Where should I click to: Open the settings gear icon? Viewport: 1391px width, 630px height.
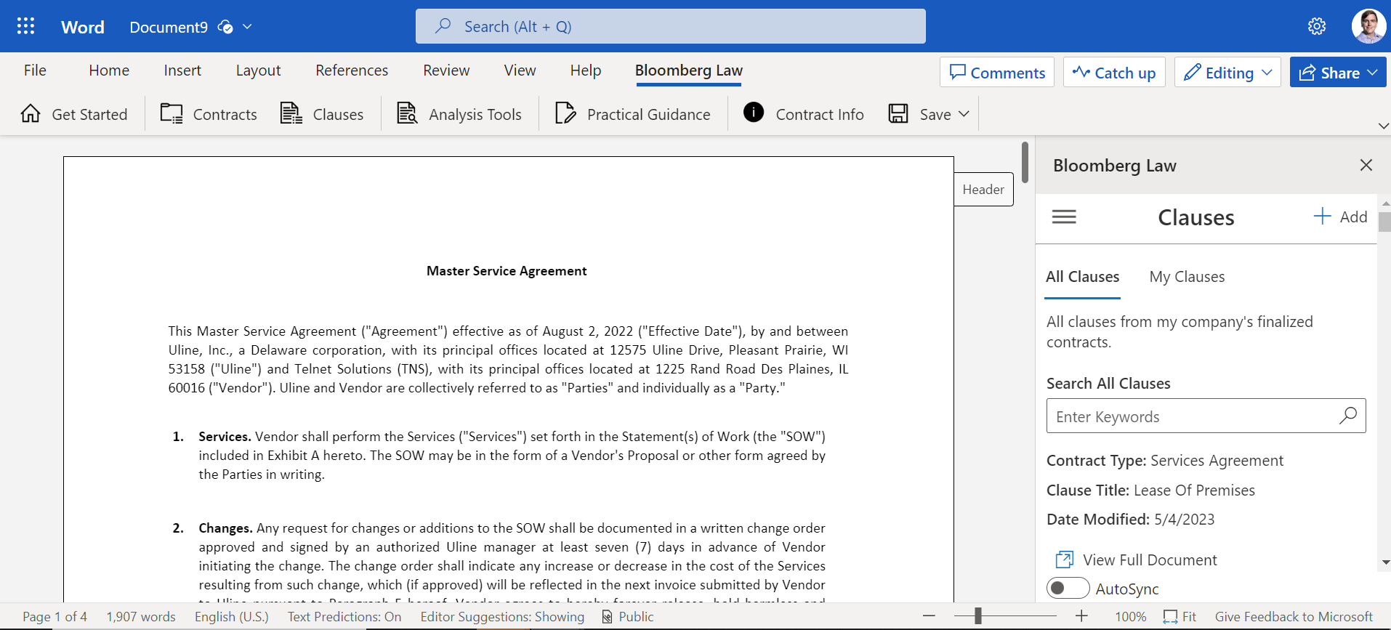click(x=1317, y=26)
